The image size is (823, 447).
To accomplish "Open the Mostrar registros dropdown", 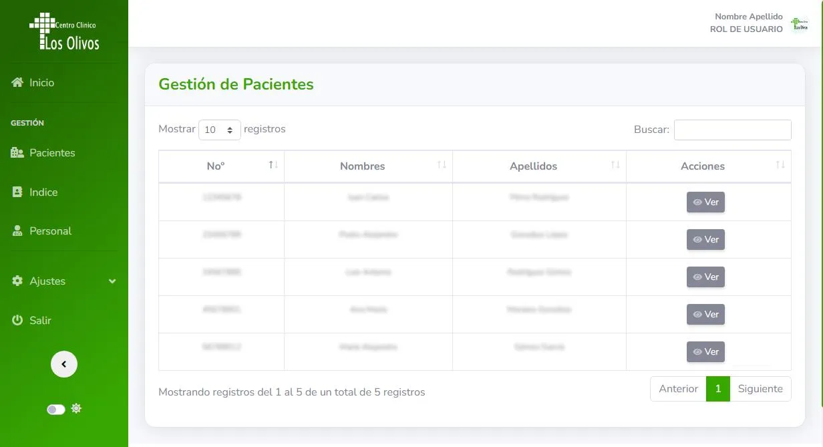I will click(220, 130).
